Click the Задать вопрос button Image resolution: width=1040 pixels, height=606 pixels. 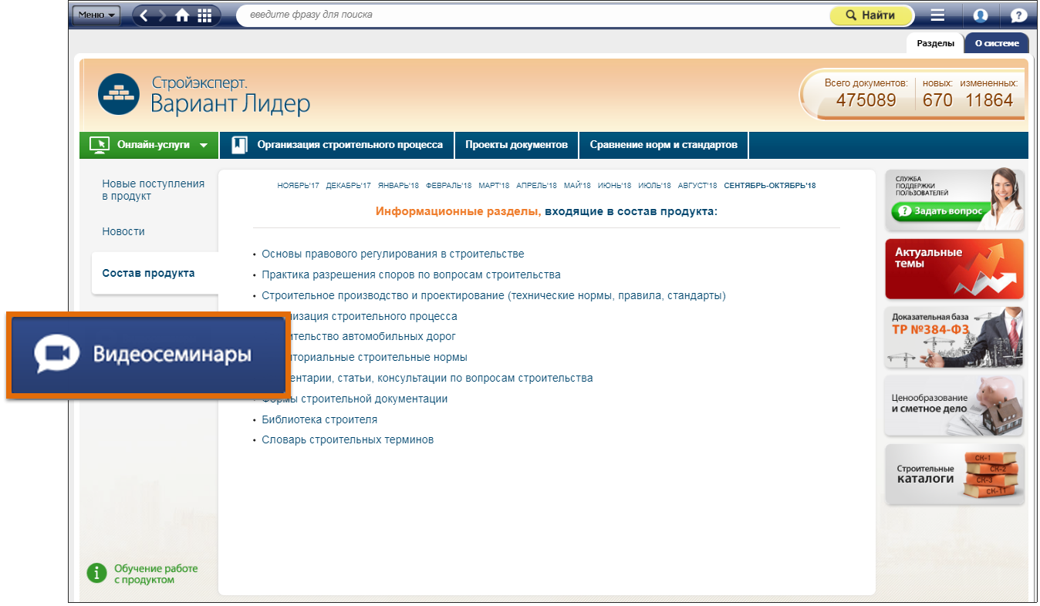(940, 211)
